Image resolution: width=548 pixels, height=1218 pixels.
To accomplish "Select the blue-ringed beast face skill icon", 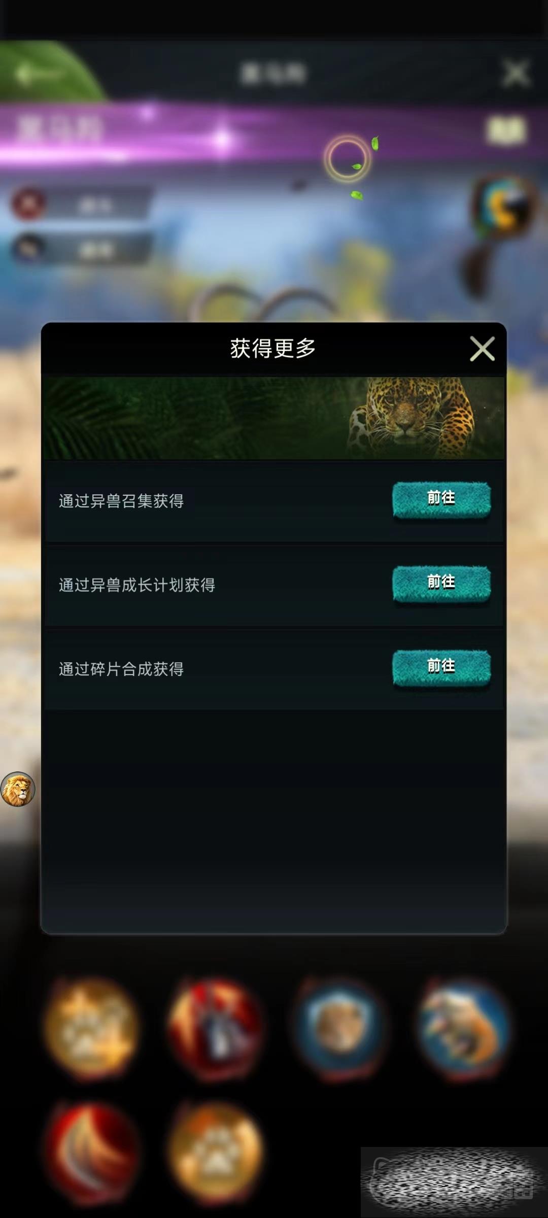I will (340, 1030).
